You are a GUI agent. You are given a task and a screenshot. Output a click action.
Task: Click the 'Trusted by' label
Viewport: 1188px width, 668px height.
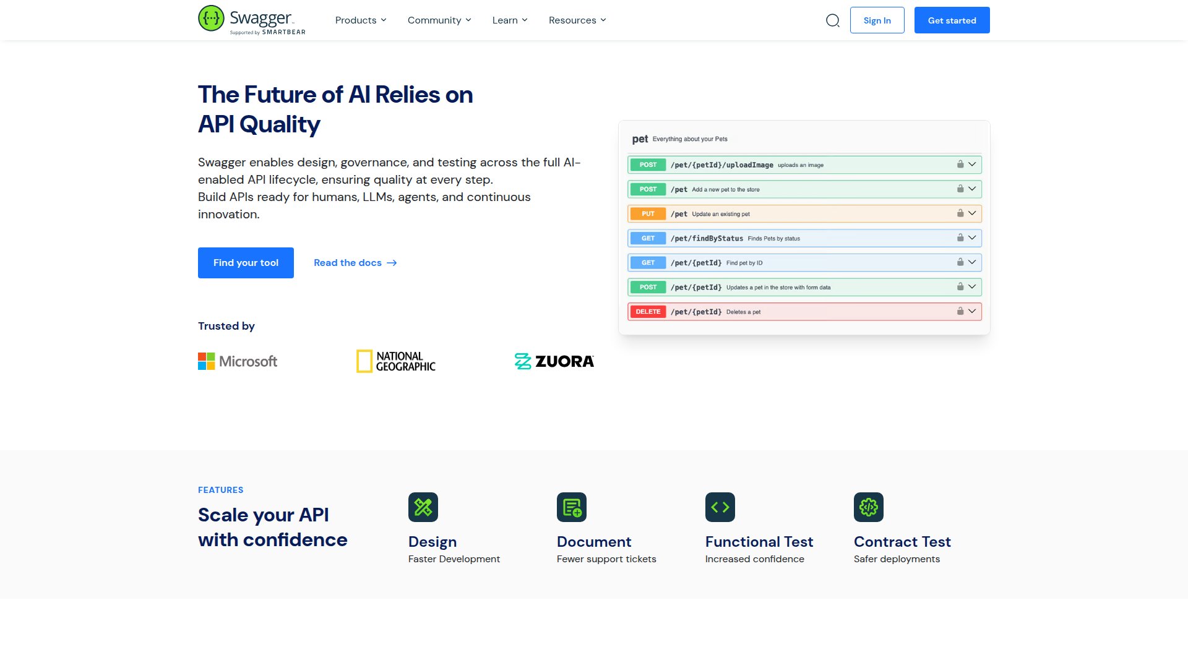pos(226,326)
